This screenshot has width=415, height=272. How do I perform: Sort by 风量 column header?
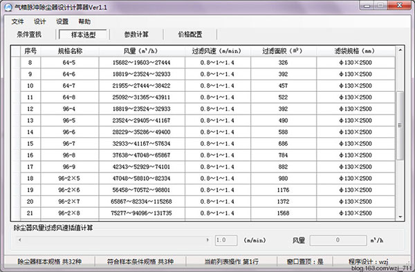pyautogui.click(x=142, y=51)
